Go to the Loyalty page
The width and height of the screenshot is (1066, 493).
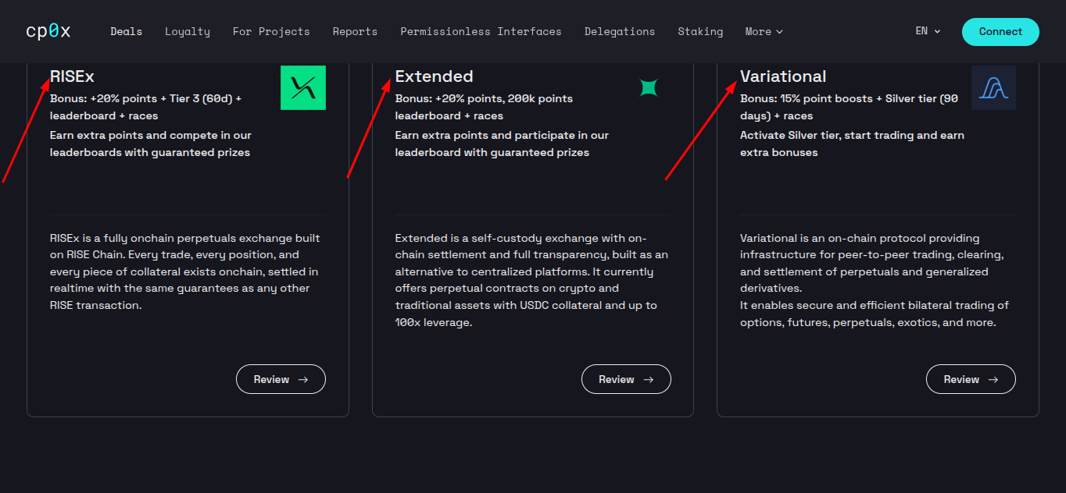click(188, 31)
